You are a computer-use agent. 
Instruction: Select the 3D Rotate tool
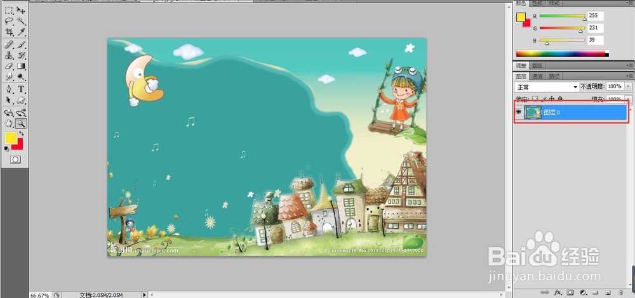(8, 113)
